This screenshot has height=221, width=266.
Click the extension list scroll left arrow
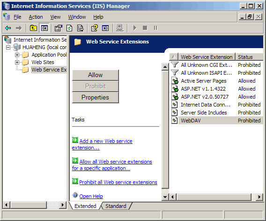(x=173, y=197)
